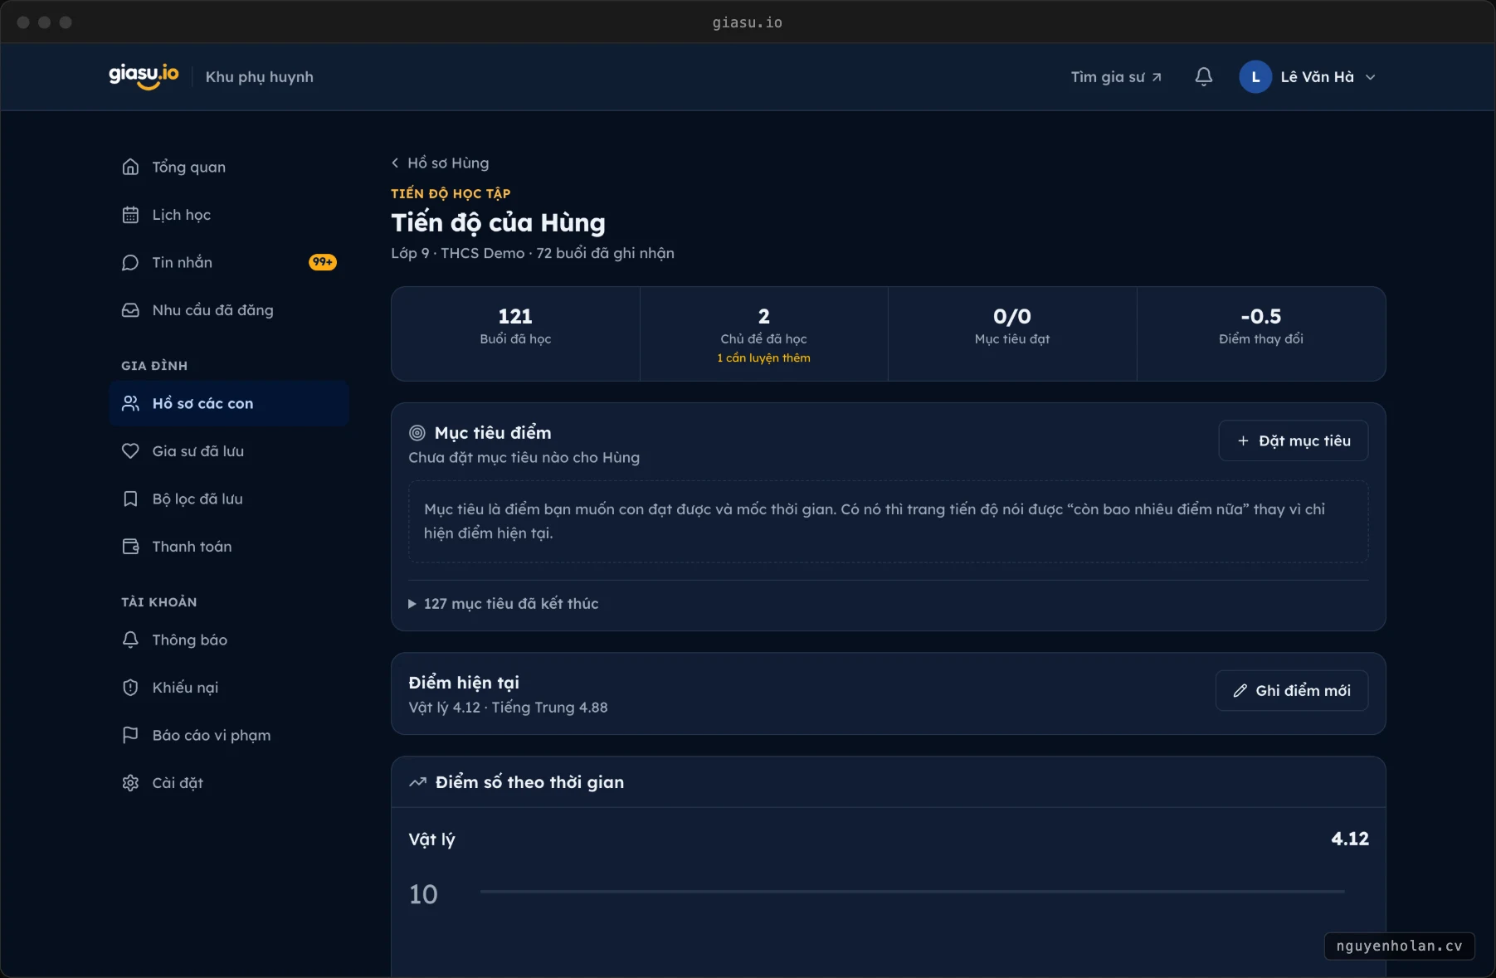Image resolution: width=1496 pixels, height=978 pixels.
Task: Click the Tin nhắn chat bubble icon
Action: coord(130,262)
